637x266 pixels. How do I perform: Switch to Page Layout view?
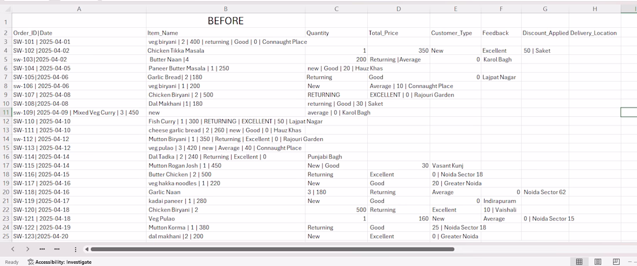pyautogui.click(x=598, y=261)
